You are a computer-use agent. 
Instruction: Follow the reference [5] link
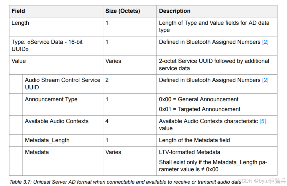tap(263, 121)
